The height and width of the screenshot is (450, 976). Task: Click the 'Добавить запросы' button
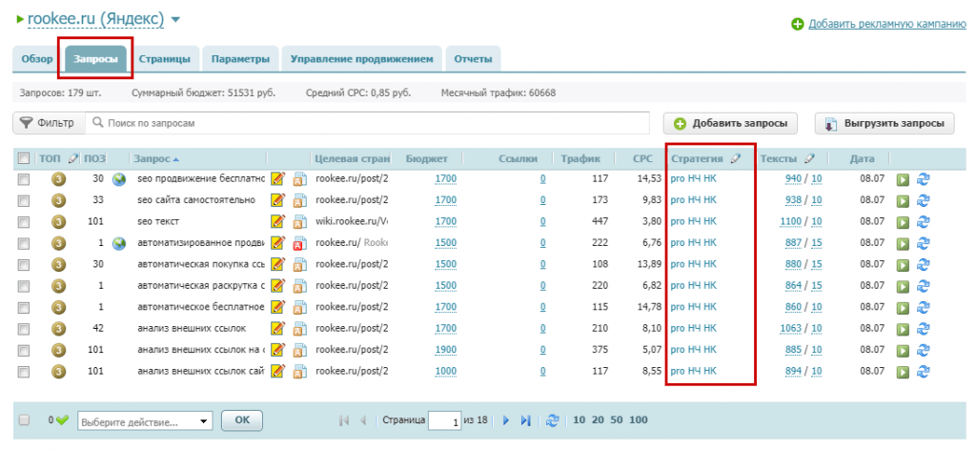tap(731, 123)
